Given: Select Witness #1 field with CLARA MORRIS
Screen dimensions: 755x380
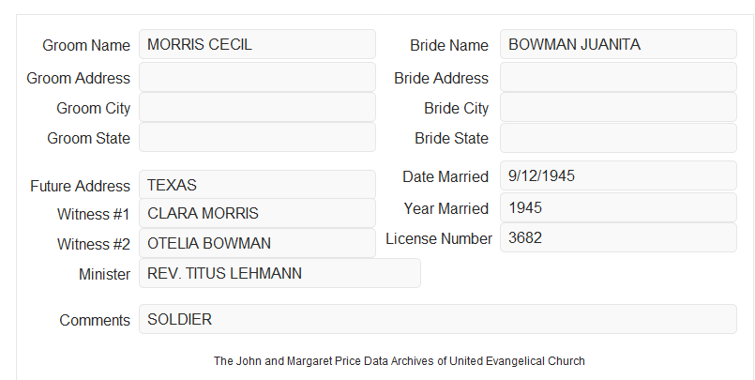Looking at the screenshot, I should pyautogui.click(x=257, y=213).
